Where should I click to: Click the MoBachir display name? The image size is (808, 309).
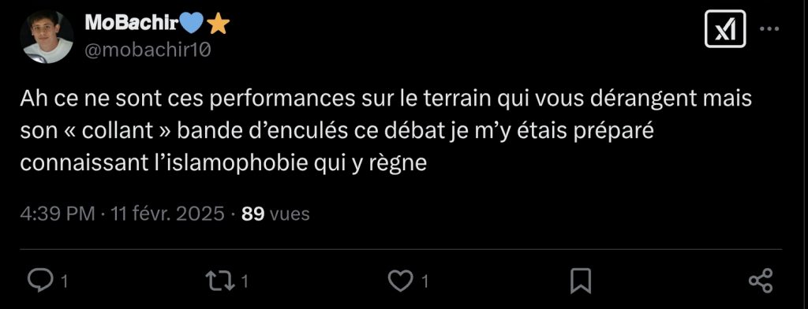(x=132, y=22)
